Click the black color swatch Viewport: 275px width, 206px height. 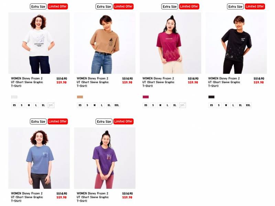point(211,97)
